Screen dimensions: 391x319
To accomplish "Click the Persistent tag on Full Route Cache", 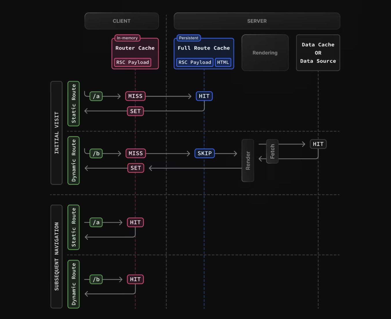I will click(x=189, y=38).
